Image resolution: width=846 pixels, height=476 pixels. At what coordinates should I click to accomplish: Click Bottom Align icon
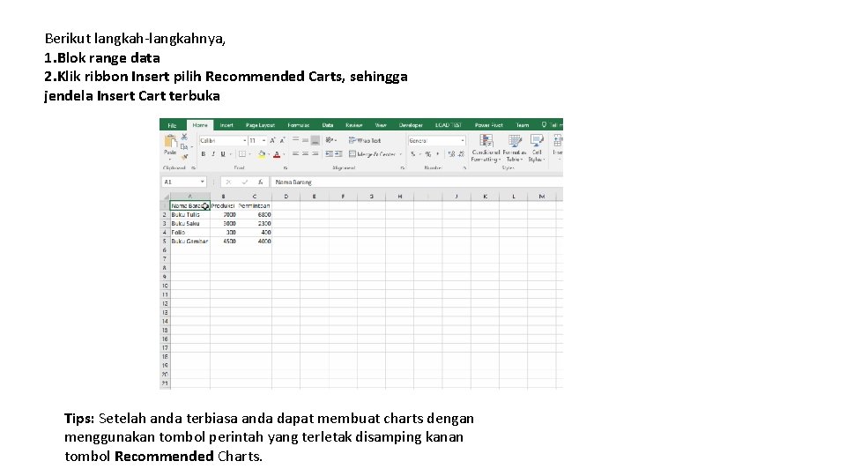click(315, 140)
